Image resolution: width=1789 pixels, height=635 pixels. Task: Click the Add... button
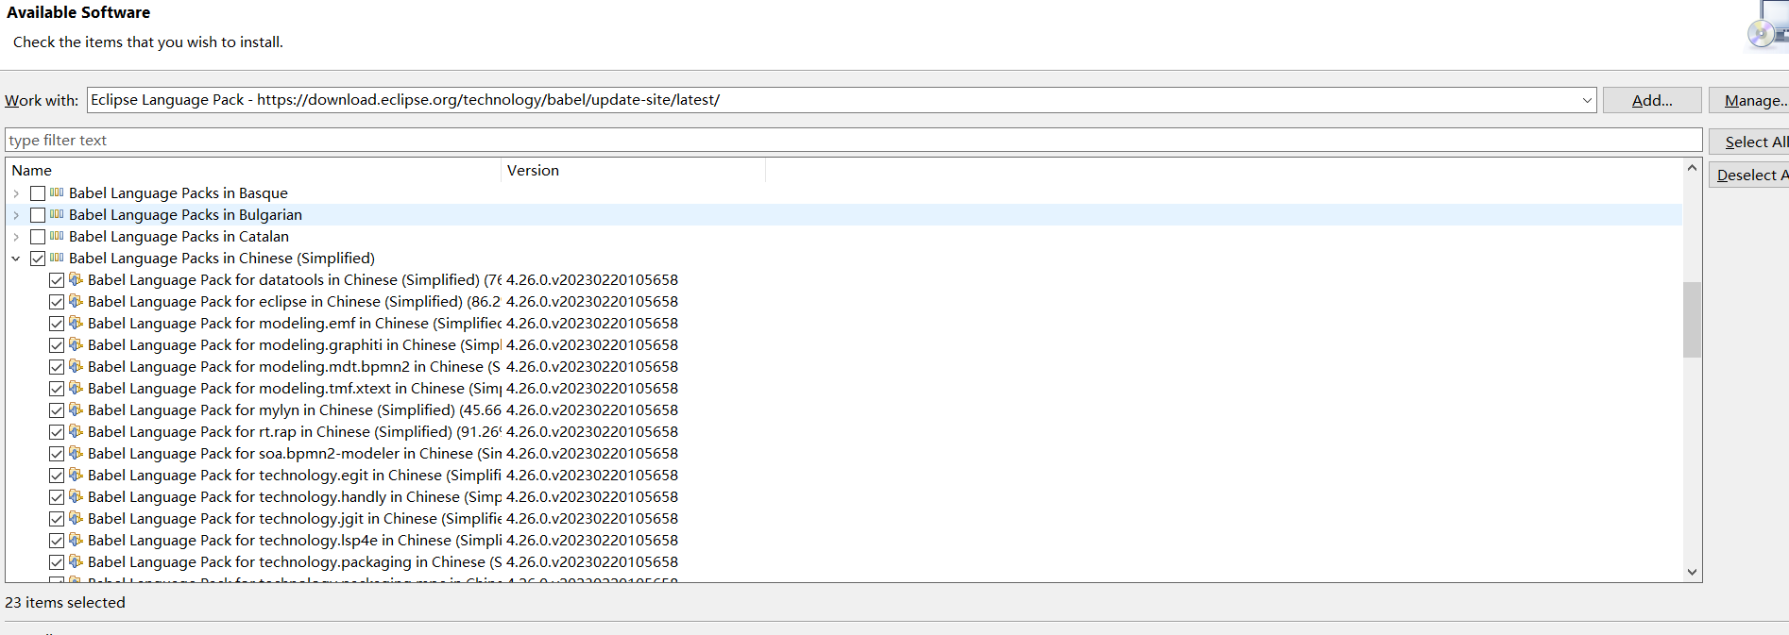1652,100
